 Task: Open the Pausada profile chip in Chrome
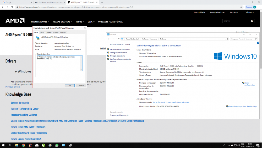tap(251, 7)
